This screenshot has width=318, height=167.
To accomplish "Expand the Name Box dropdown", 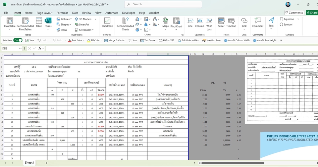I will click(20, 48).
